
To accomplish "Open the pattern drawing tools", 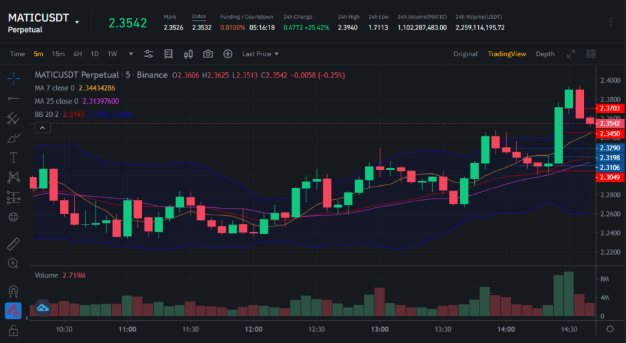I will [13, 177].
